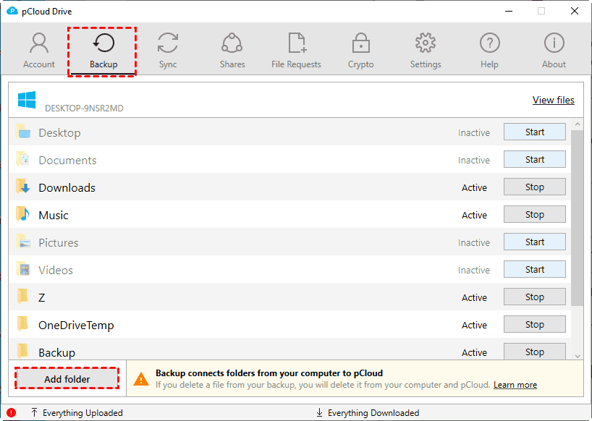Screen dimensions: 592x421
Task: Open the File Requests tab icon
Action: 297,43
